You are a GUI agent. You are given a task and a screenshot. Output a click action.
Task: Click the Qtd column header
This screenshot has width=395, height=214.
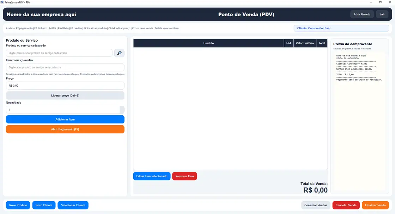pos(288,43)
